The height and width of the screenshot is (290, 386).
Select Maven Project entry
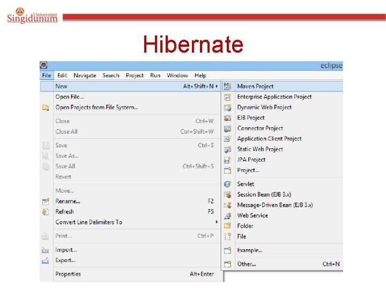click(x=283, y=86)
